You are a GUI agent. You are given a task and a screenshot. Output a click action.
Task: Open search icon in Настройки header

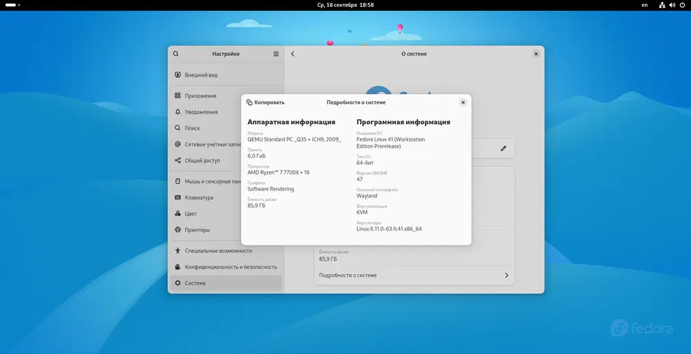pyautogui.click(x=176, y=54)
